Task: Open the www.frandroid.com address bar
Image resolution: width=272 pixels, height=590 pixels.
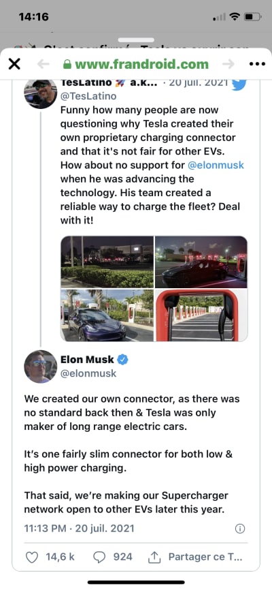Action: (136, 64)
